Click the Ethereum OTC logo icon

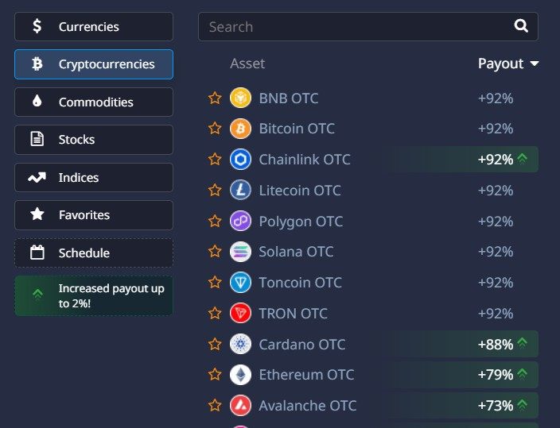[240, 375]
